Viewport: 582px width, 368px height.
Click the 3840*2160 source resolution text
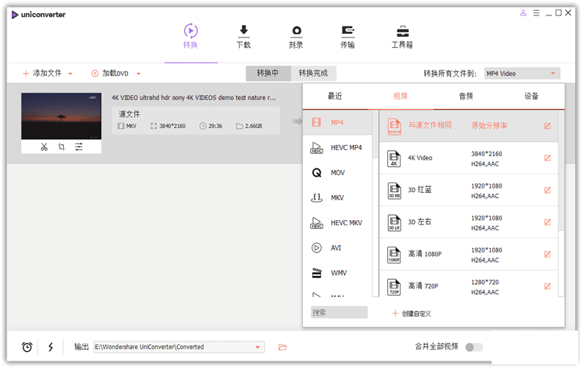pos(172,126)
